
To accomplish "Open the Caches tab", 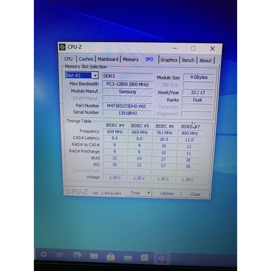I will 86,59.
